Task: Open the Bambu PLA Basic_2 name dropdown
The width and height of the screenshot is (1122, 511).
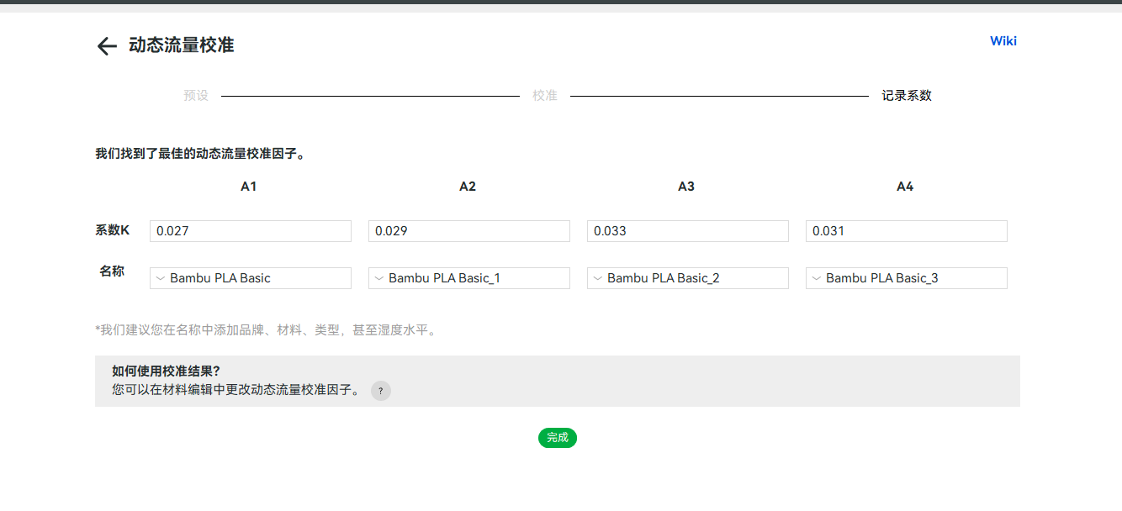Action: (688, 278)
